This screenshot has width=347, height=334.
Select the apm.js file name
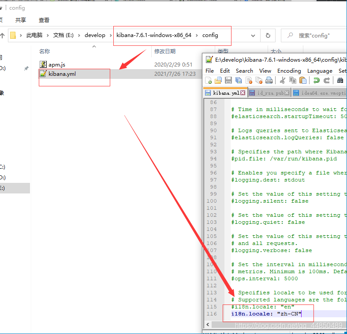(57, 65)
